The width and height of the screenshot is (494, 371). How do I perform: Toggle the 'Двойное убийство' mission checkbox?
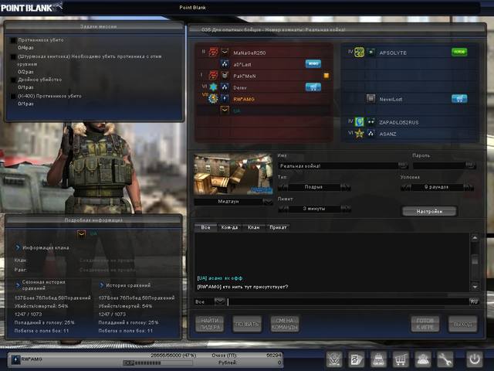coord(13,80)
